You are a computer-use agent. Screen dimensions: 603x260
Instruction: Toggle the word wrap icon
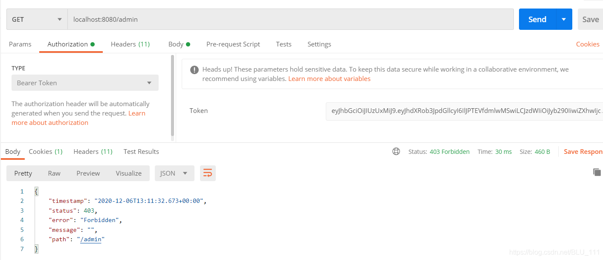click(208, 173)
